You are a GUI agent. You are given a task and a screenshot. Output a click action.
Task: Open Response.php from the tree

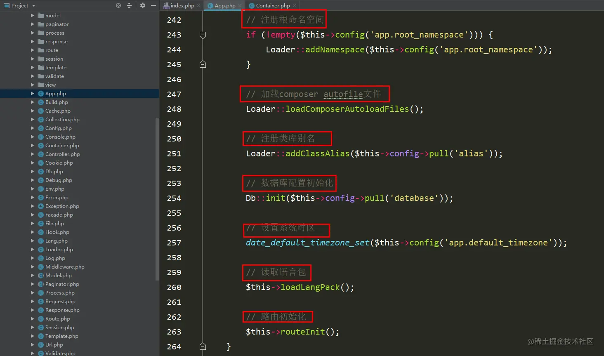click(x=62, y=310)
